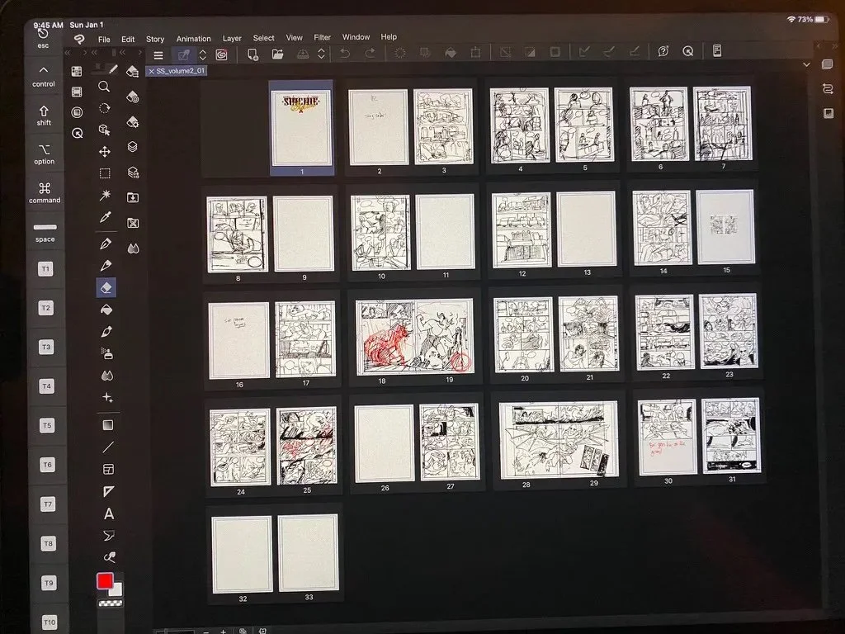Select the Operation object cube tool
845x634 pixels.
pyautogui.click(x=105, y=130)
